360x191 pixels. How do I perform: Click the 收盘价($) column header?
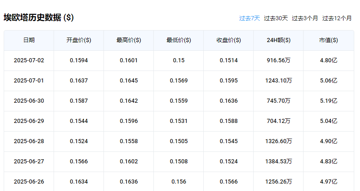click(x=229, y=40)
